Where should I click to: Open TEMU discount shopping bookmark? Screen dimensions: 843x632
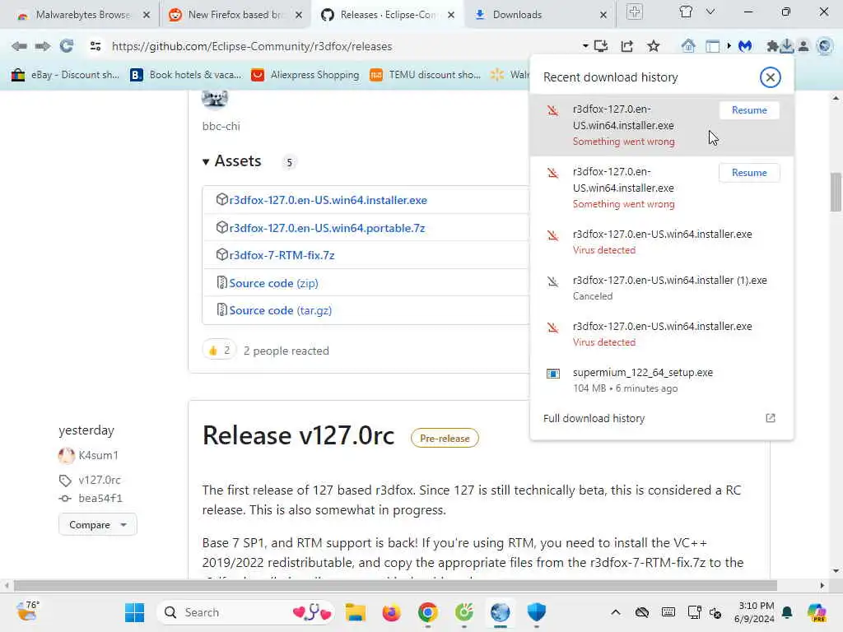pos(426,75)
